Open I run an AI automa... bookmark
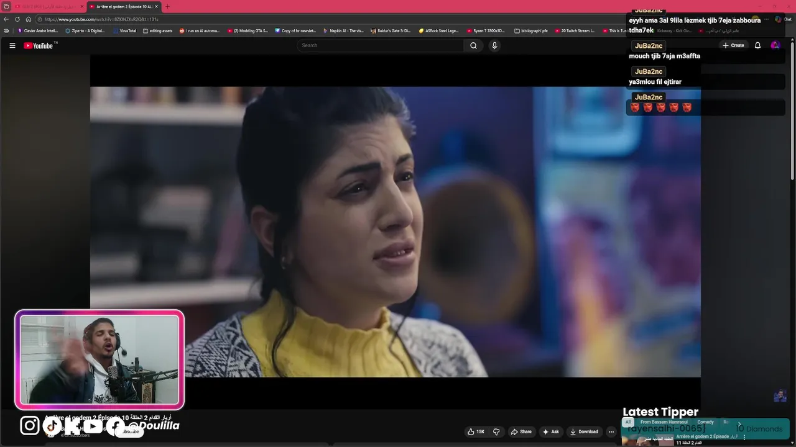This screenshot has height=447, width=796. (x=199, y=30)
